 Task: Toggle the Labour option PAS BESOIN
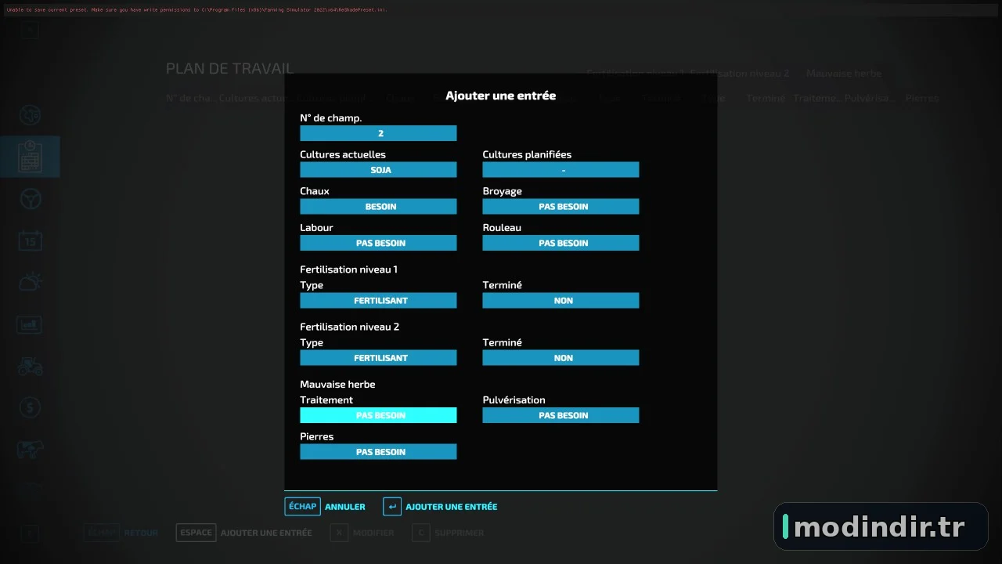point(378,243)
